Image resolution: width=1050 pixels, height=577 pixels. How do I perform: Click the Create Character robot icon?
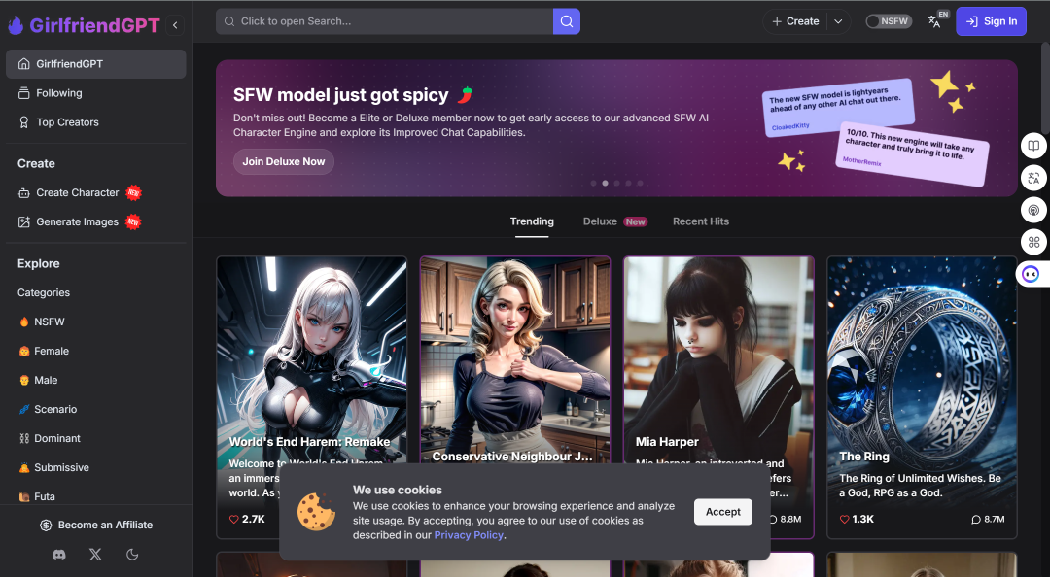point(24,192)
